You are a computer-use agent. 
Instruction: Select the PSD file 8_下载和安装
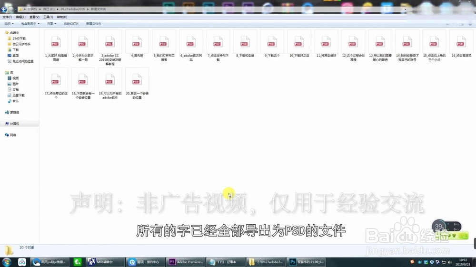(245, 44)
